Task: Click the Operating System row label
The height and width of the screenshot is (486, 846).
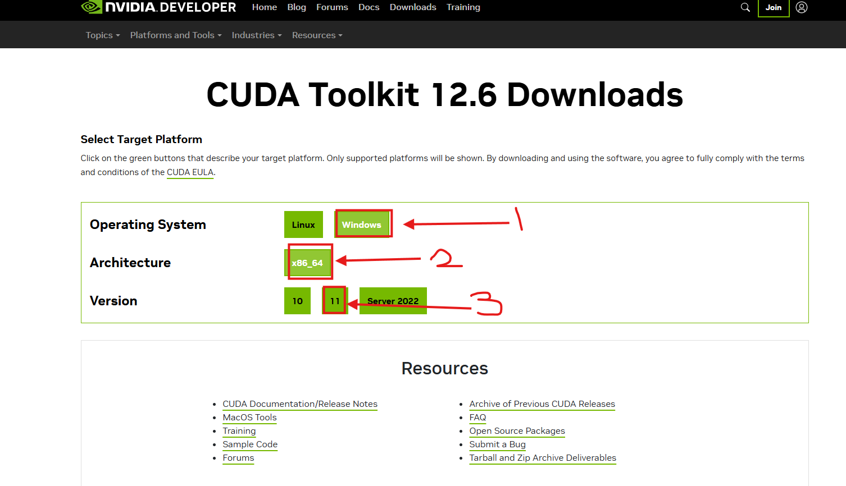Action: point(148,224)
